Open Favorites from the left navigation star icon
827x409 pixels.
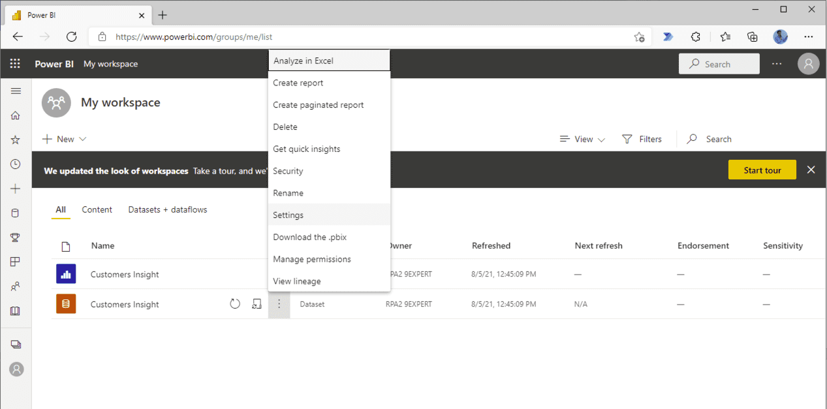coord(16,139)
